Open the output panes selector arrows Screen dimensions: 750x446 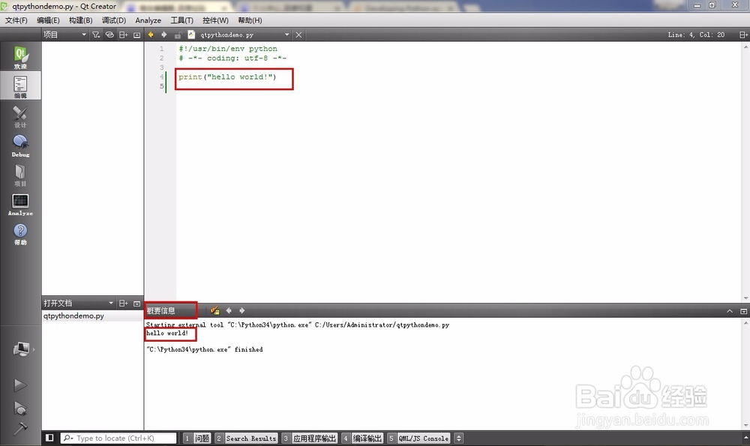point(459,438)
